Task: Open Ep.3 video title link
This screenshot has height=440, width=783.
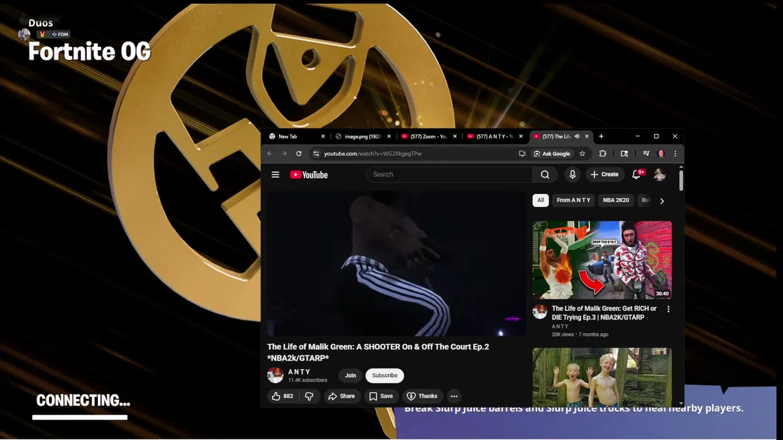Action: pos(604,313)
